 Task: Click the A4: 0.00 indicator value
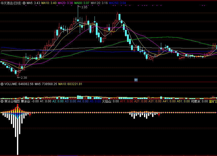point(83,101)
